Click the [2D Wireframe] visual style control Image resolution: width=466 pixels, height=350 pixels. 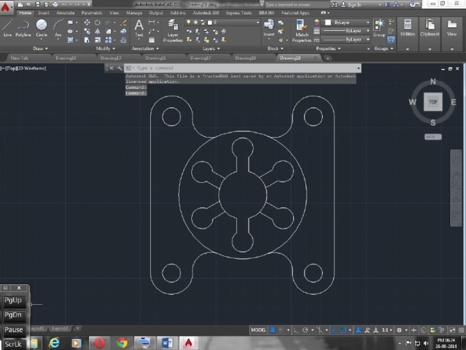click(x=33, y=68)
